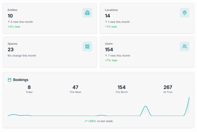Click the trending-up arrow icon near +93%

pyautogui.click(x=86, y=121)
